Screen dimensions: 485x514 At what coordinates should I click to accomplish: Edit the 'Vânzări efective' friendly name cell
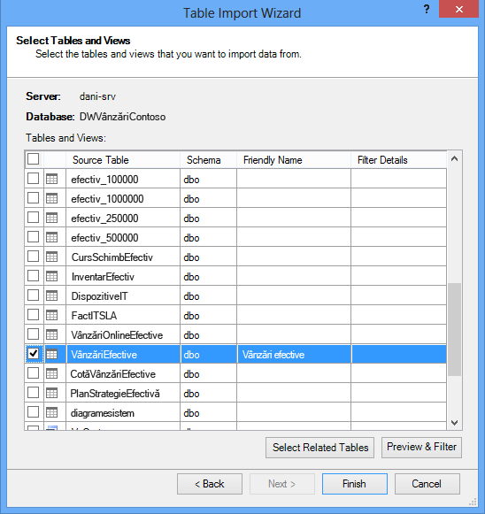[x=294, y=355]
